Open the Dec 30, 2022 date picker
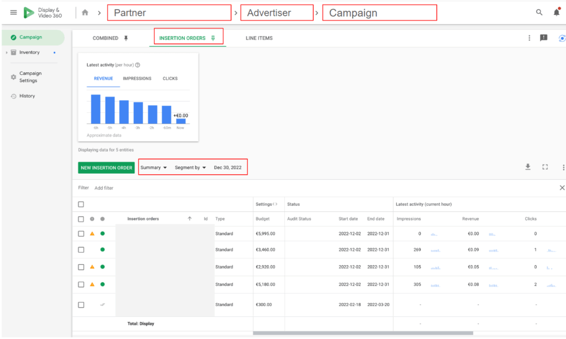 click(x=228, y=168)
